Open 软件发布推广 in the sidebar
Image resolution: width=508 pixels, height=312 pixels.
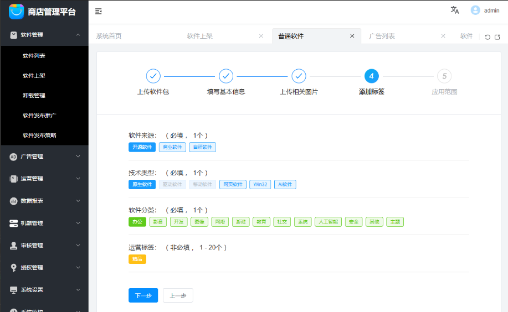[39, 116]
